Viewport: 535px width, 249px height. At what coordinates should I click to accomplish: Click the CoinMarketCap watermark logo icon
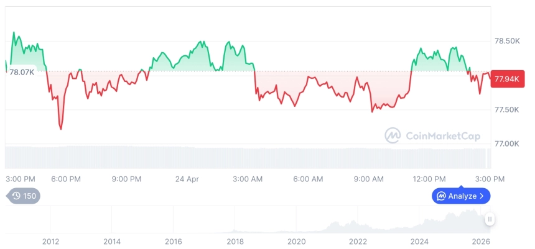tap(393, 135)
